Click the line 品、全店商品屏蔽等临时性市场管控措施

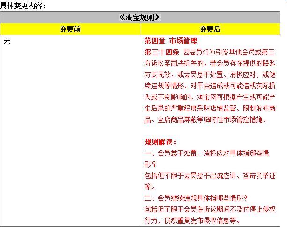(x=206, y=120)
